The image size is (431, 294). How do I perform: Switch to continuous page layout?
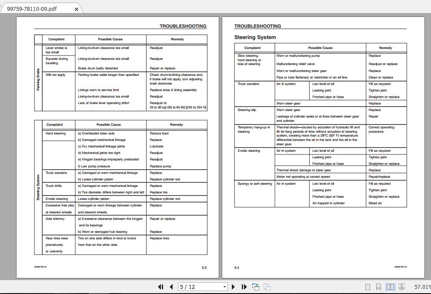[x=378, y=287]
